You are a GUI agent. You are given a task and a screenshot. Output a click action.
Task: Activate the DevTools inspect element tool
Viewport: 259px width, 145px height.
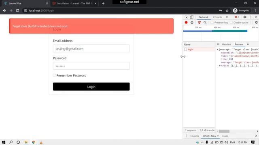186,17
